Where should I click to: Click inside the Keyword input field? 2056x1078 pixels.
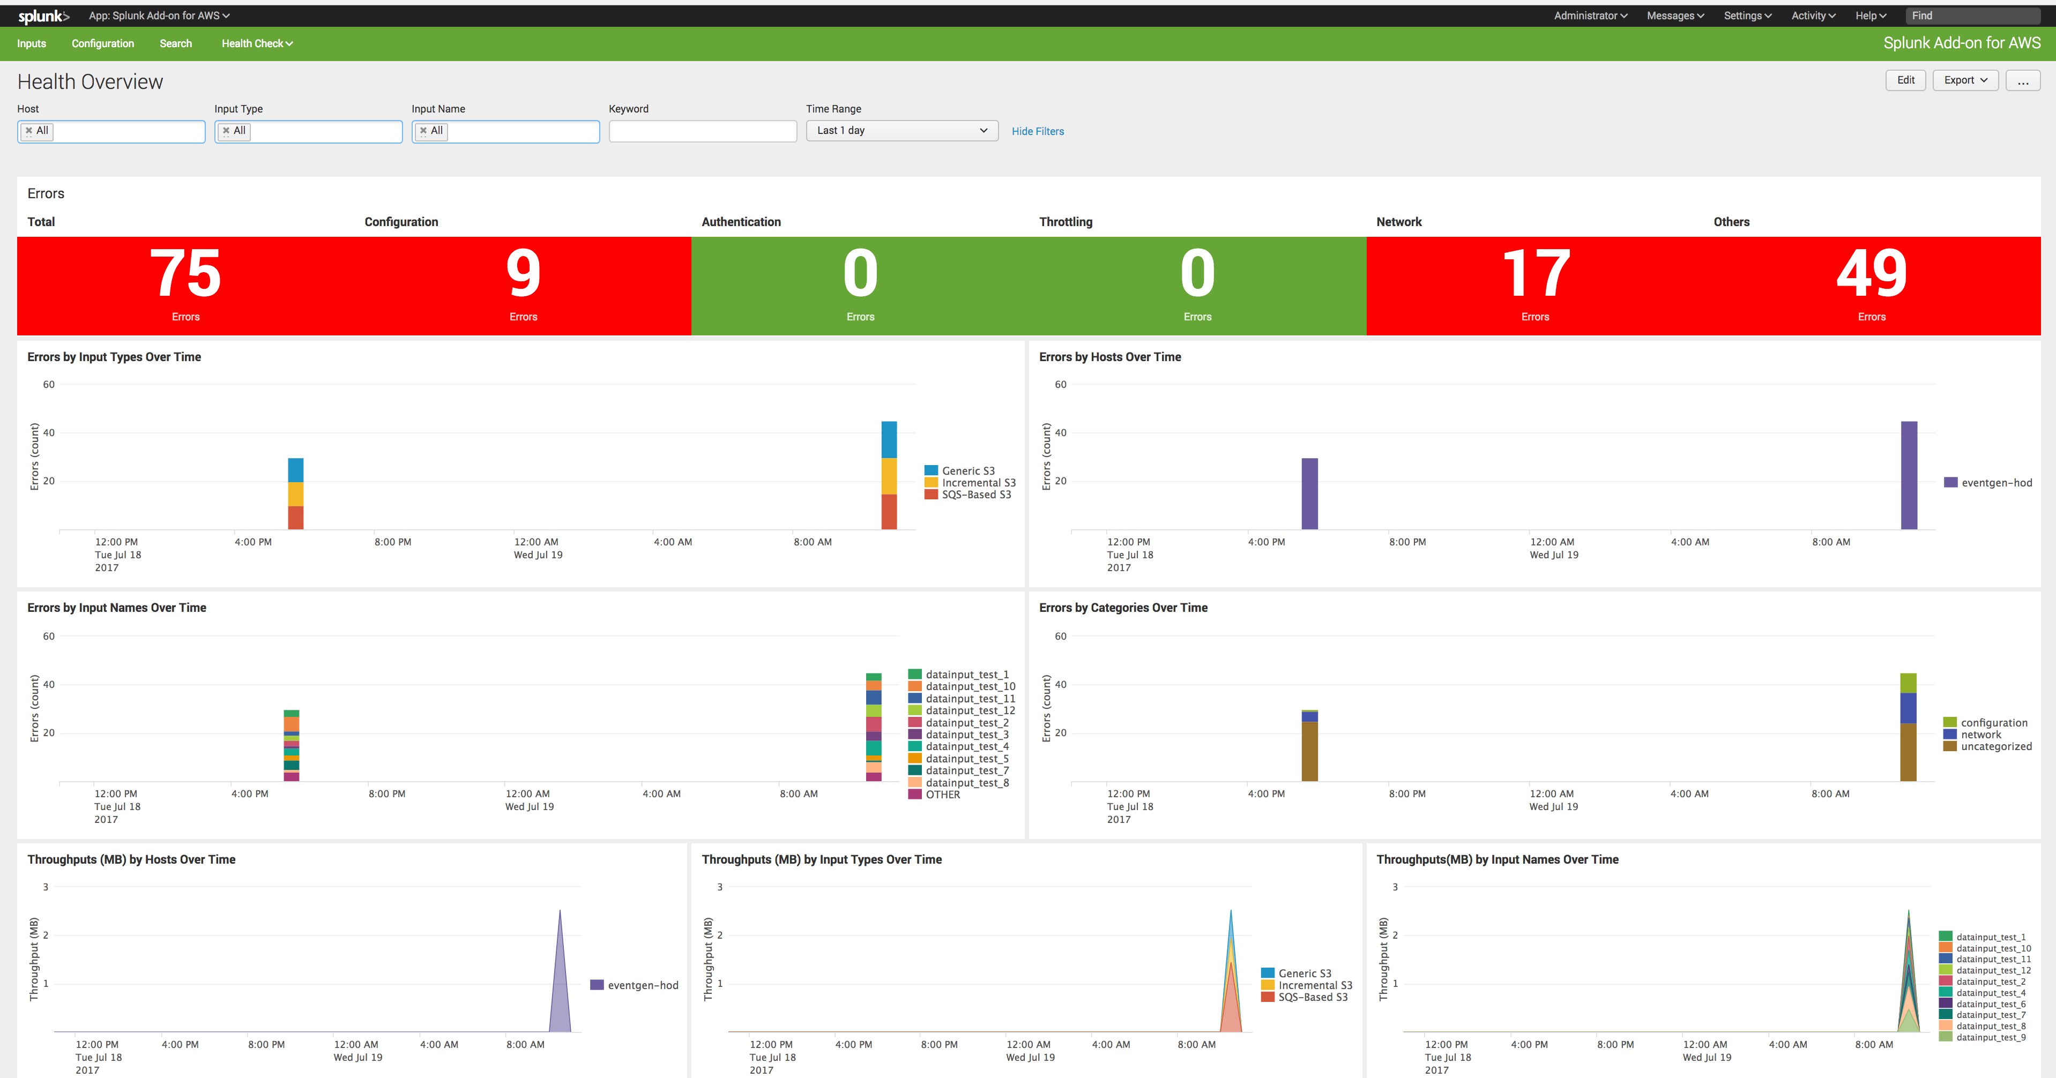702,130
